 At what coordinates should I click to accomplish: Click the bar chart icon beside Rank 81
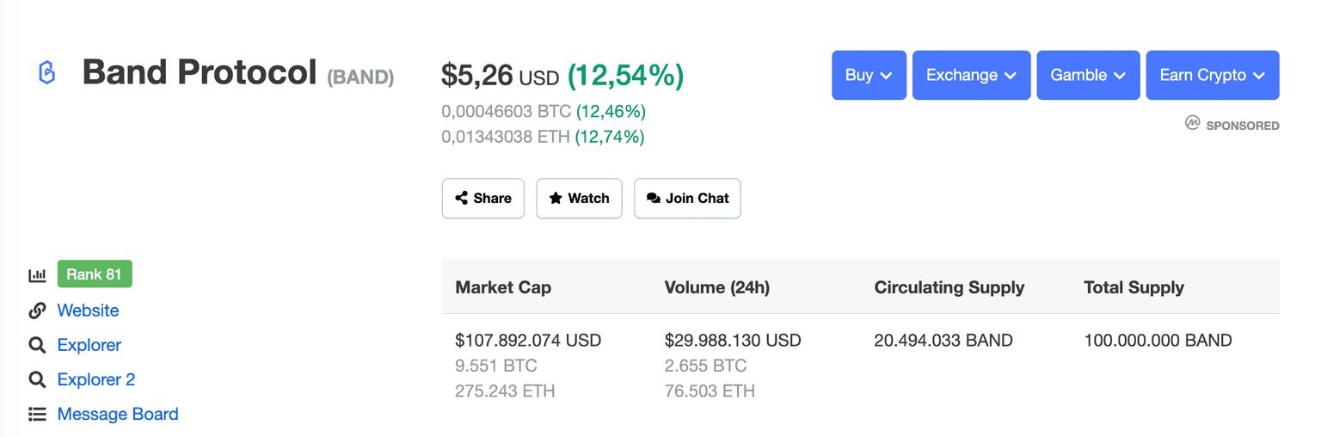[x=37, y=275]
